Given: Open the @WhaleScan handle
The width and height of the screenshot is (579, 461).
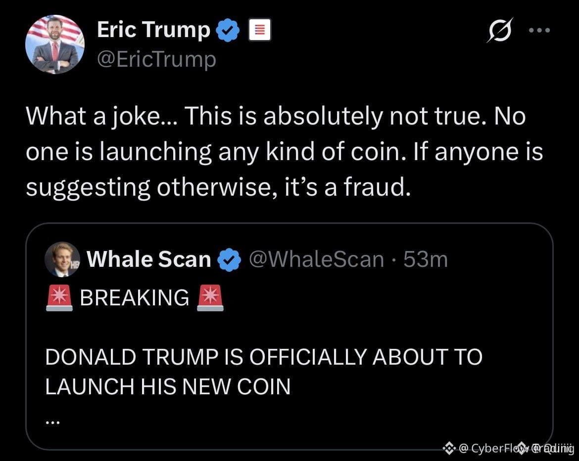Looking at the screenshot, I should pyautogui.click(x=316, y=259).
